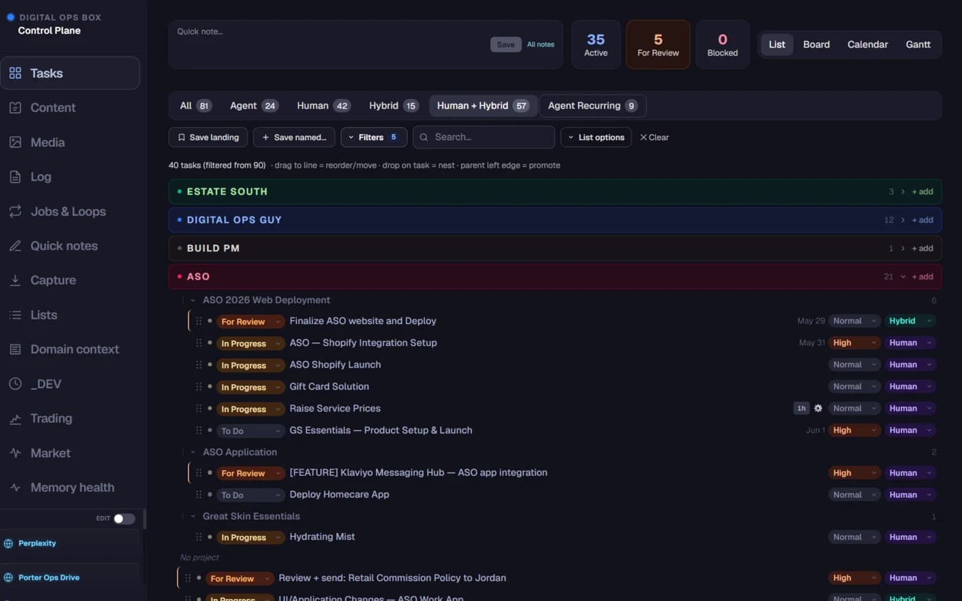Click the Market pulse icon
Screen dimensions: 962x601
pos(15,453)
